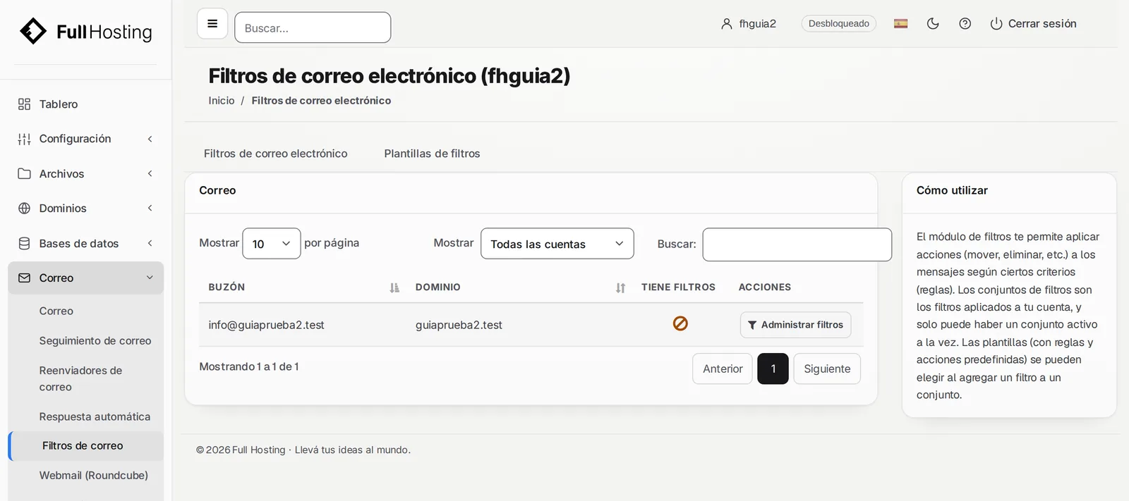The image size is (1129, 501).
Task: Switch to Plantillas de filtros tab
Action: click(x=432, y=154)
